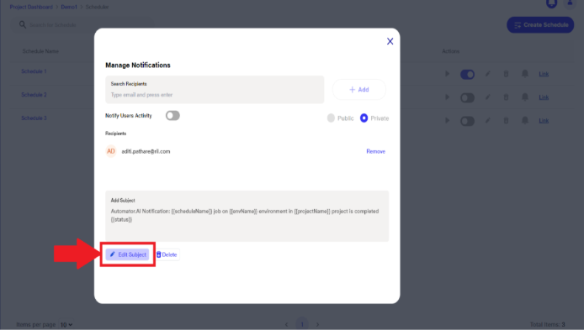
Task: Edit Schedule 1 with pencil icon
Action: click(487, 74)
